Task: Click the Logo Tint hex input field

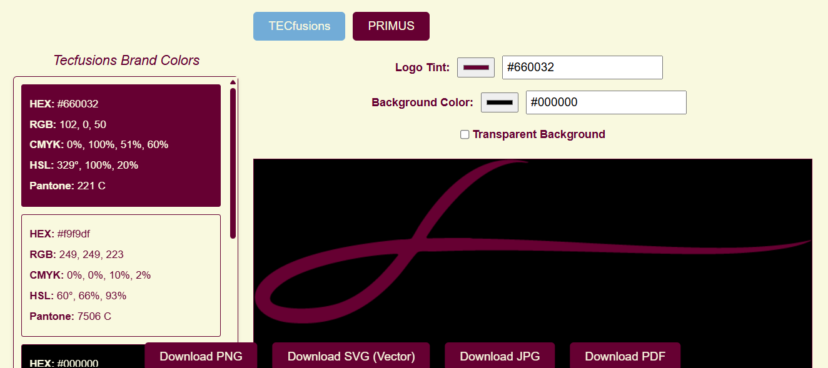Action: point(582,67)
